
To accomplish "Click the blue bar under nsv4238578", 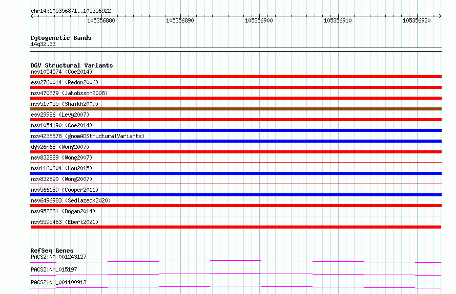I will pos(236,141).
